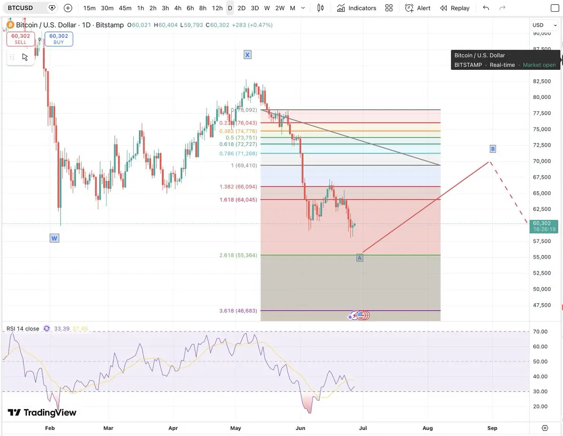Open the candlestick chart style picker
The image size is (563, 436).
[x=320, y=8]
